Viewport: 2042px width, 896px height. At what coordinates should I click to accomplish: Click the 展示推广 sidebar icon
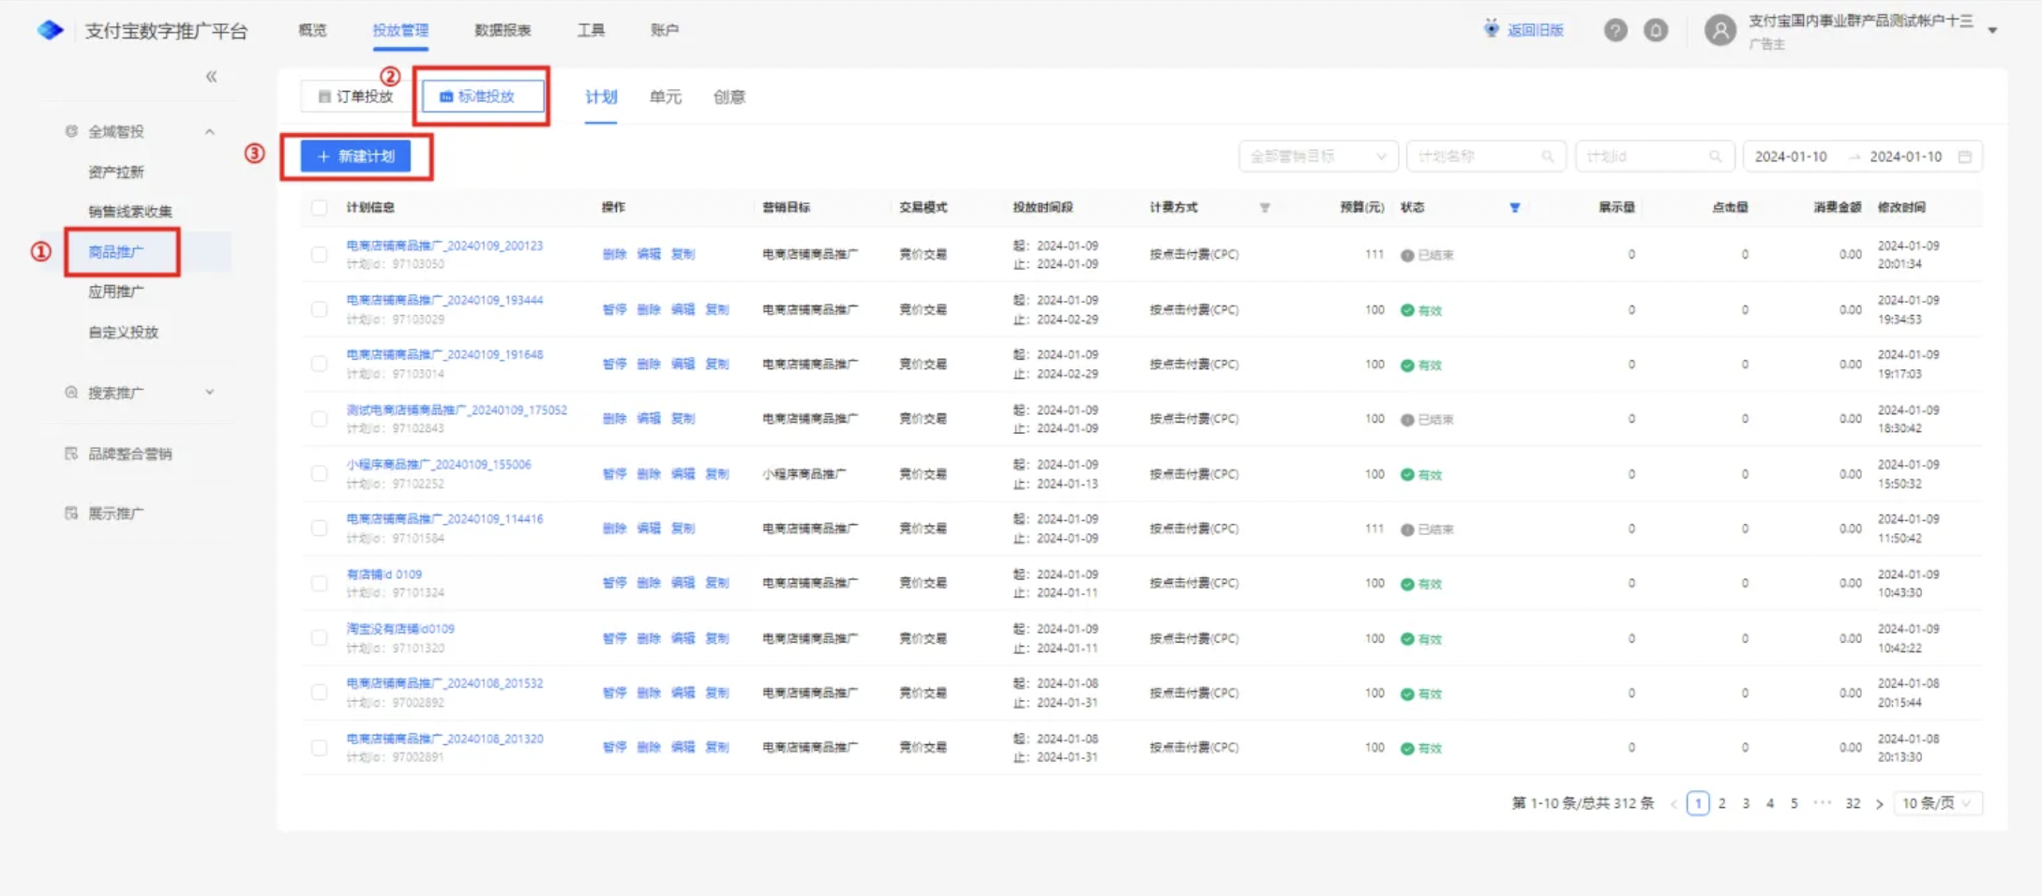point(71,514)
